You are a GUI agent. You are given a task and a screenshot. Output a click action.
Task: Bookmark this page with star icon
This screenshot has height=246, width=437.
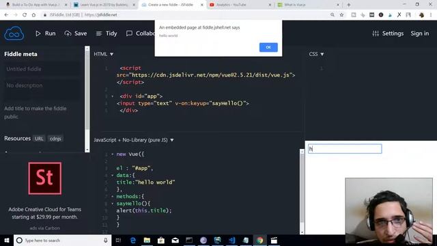(341, 15)
